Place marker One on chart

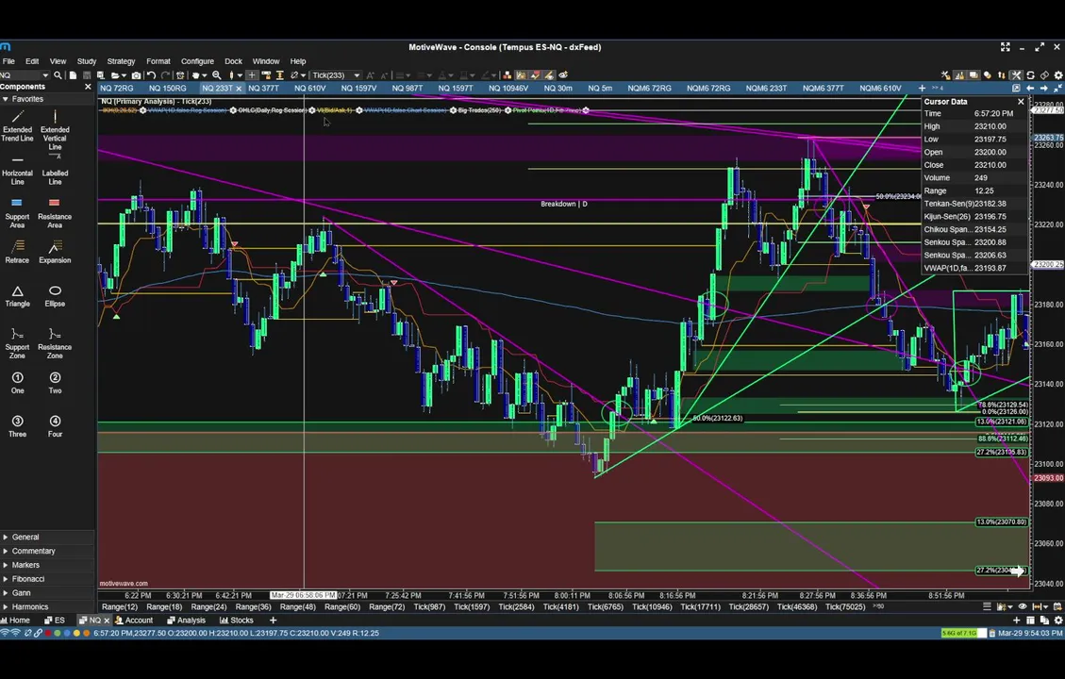18,383
